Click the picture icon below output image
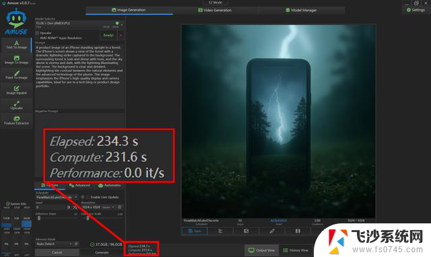The width and height of the screenshot is (431, 257). (x=246, y=231)
